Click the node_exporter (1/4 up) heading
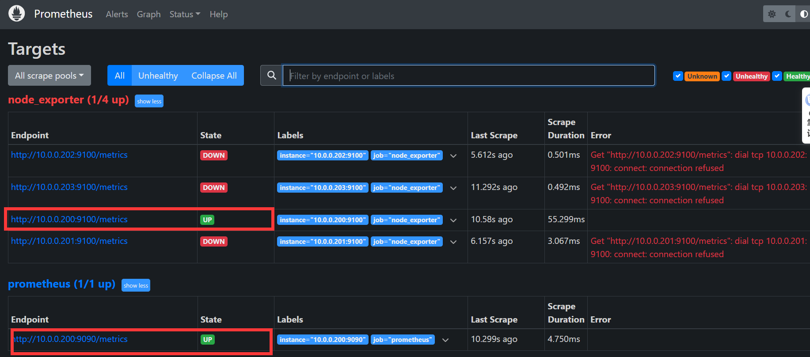This screenshot has height=357, width=810. [x=68, y=100]
